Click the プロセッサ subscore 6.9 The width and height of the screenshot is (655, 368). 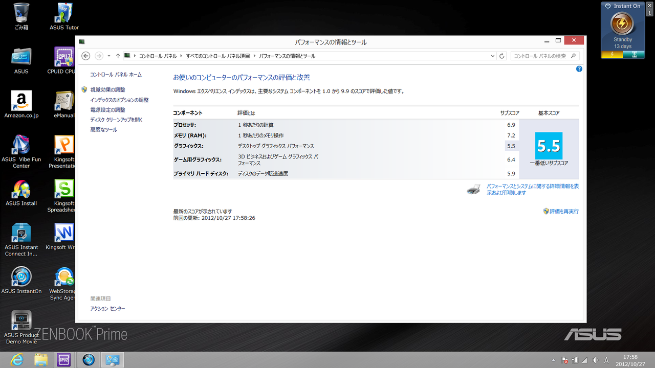[x=511, y=125]
